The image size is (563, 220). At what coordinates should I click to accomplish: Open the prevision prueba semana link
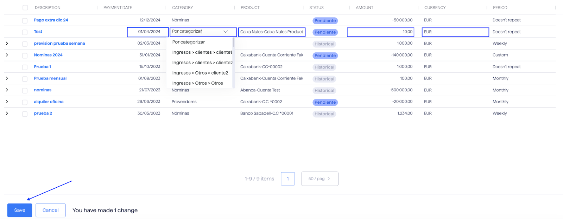point(59,43)
